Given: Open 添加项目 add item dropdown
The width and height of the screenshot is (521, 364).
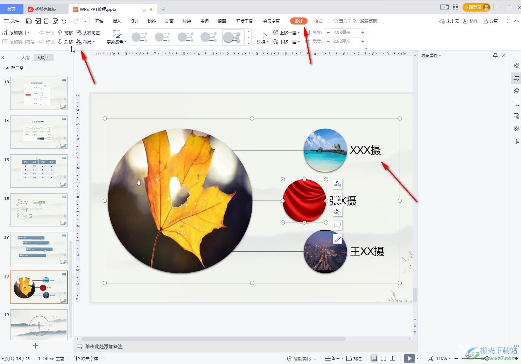Looking at the screenshot, I should click(x=16, y=33).
